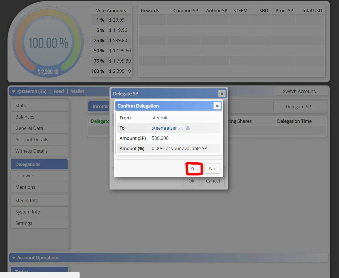Open the Balances section
Screen dimensions: 339x278
(x=39, y=117)
